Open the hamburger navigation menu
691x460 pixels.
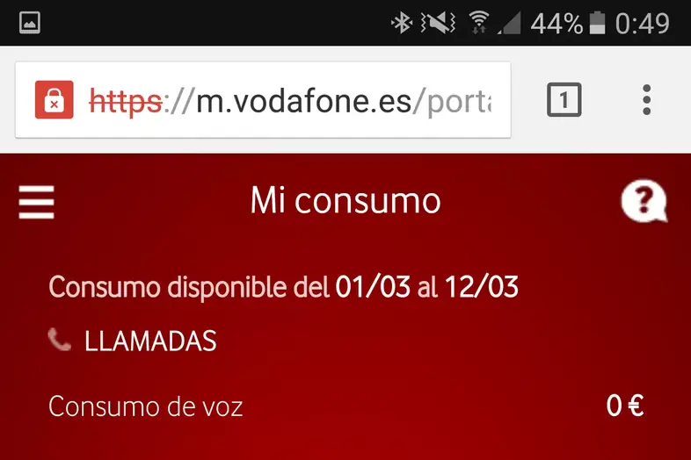[36, 202]
